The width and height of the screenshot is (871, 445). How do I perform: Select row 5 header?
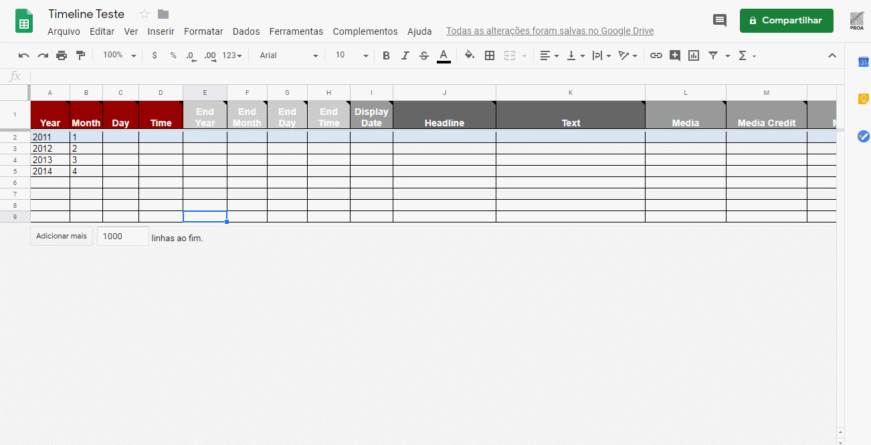(x=15, y=171)
